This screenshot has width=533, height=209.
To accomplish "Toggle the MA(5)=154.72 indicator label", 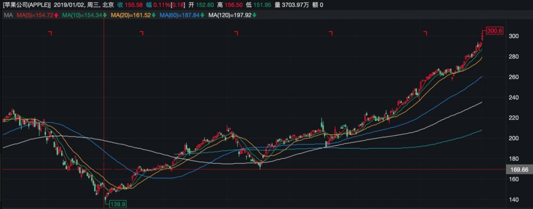I will click(x=35, y=15).
